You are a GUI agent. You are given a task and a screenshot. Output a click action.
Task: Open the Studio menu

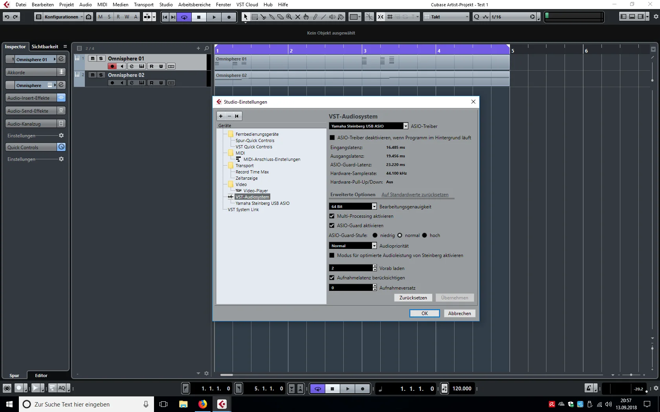coord(166,5)
